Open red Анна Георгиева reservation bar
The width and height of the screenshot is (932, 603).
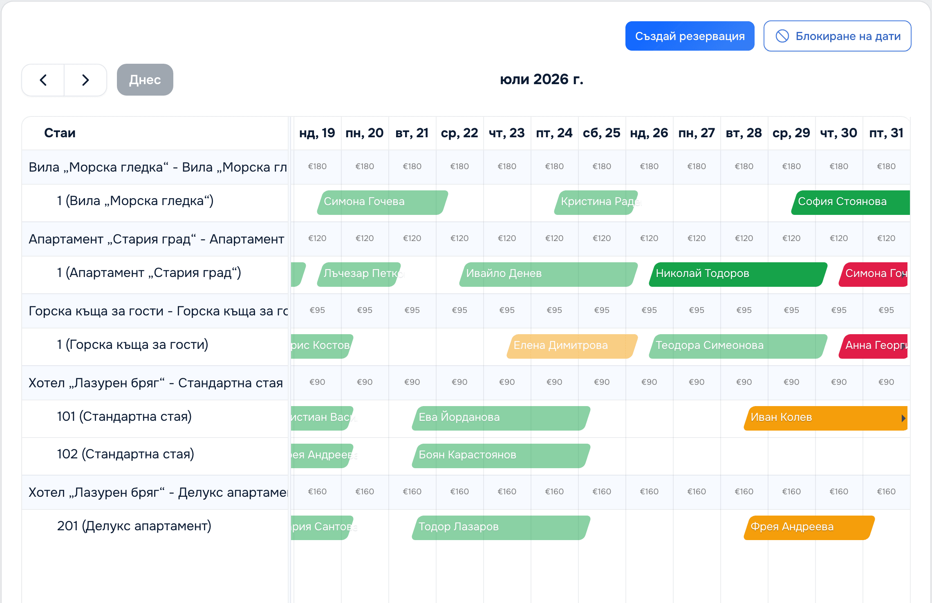click(x=873, y=346)
